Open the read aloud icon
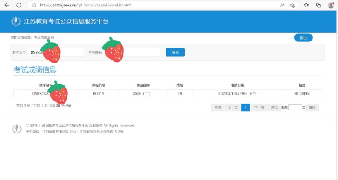Image resolution: width=338 pixels, height=180 pixels. tap(283, 5)
